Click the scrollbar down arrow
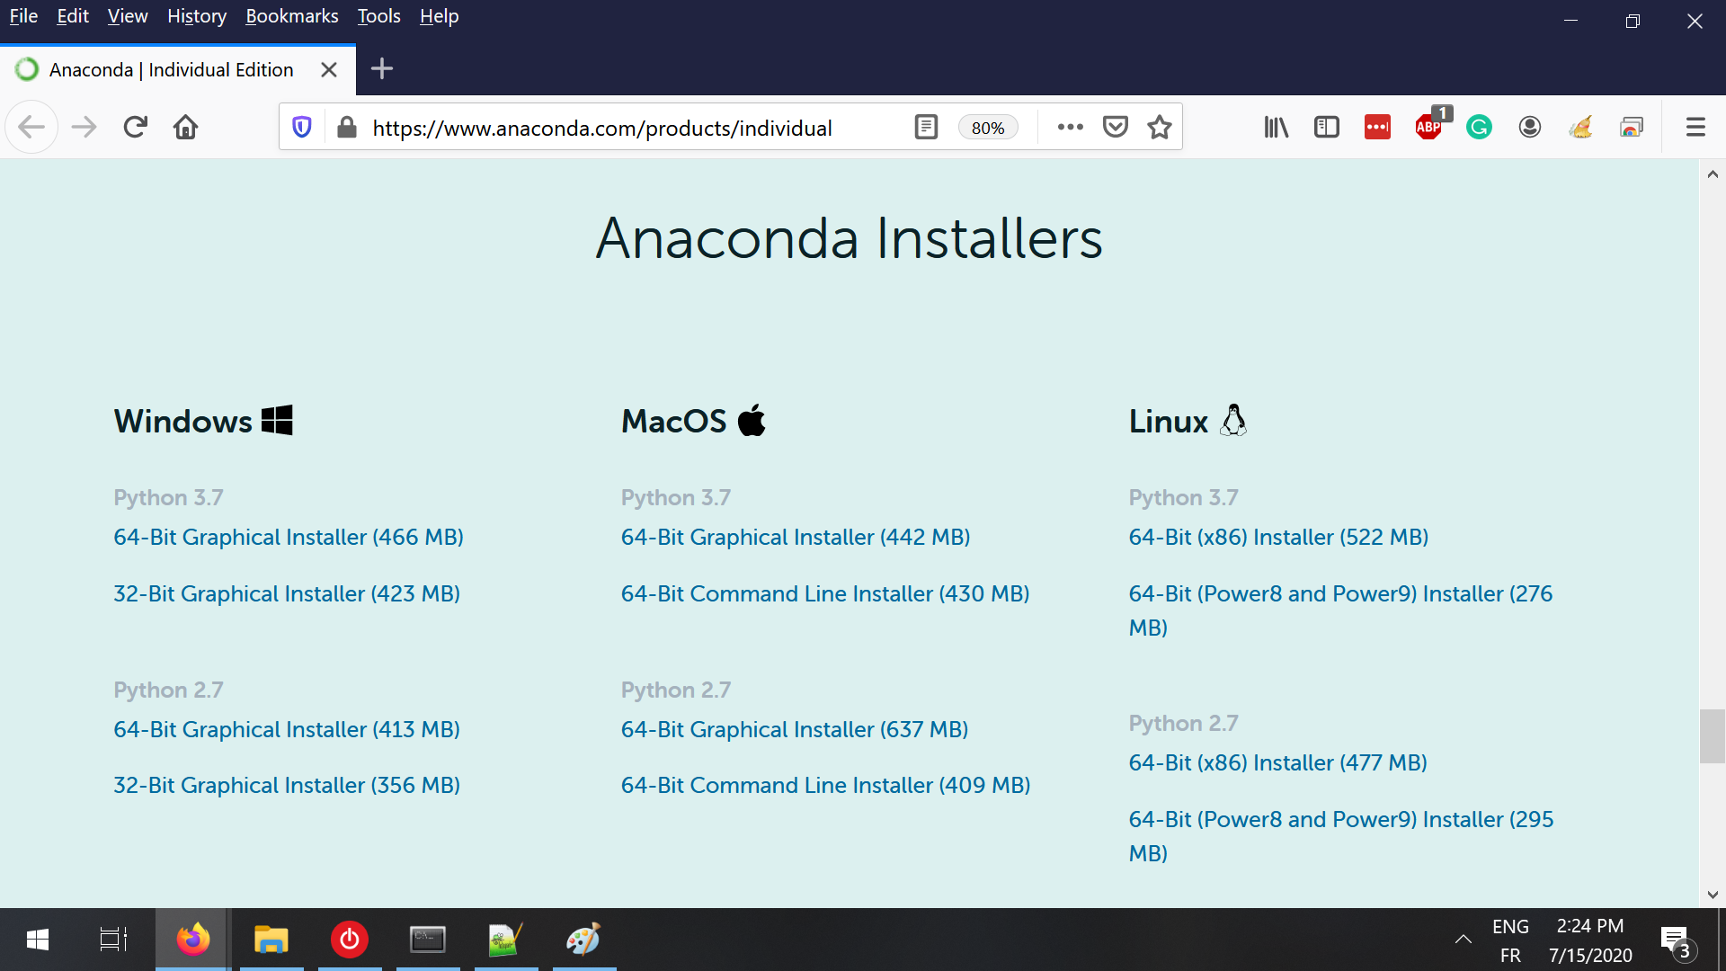The width and height of the screenshot is (1726, 971). click(x=1712, y=895)
